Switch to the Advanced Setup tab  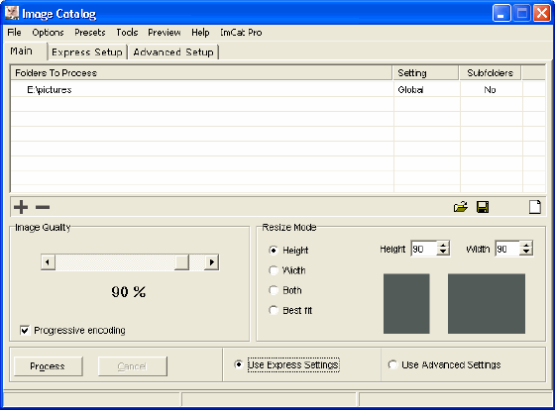click(173, 52)
